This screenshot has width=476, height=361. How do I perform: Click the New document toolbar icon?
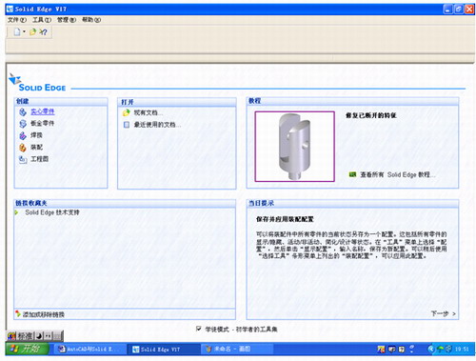(x=17, y=31)
